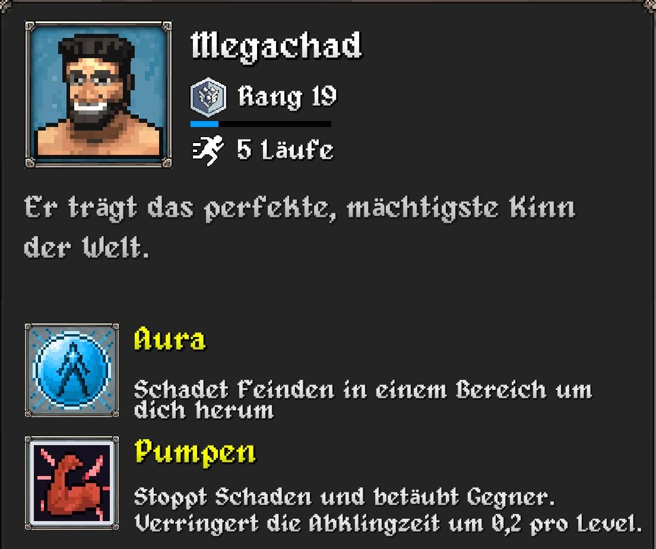Click the blue rank progress bar
The width and height of the screenshot is (656, 549).
tap(261, 124)
